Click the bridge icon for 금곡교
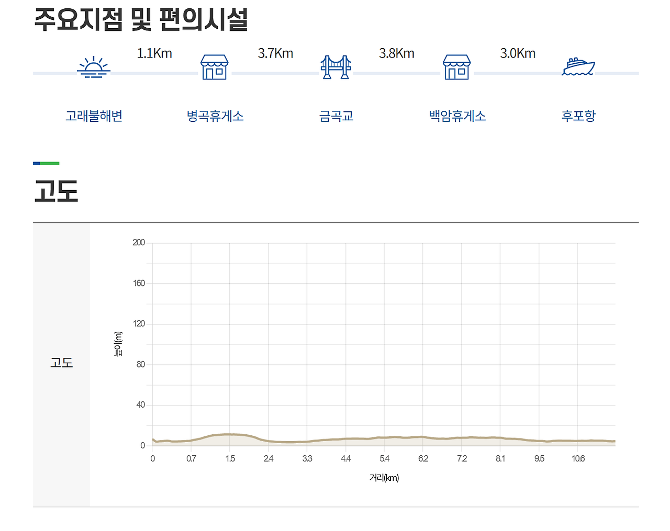Screen dimensions: 670x531 [x=336, y=67]
